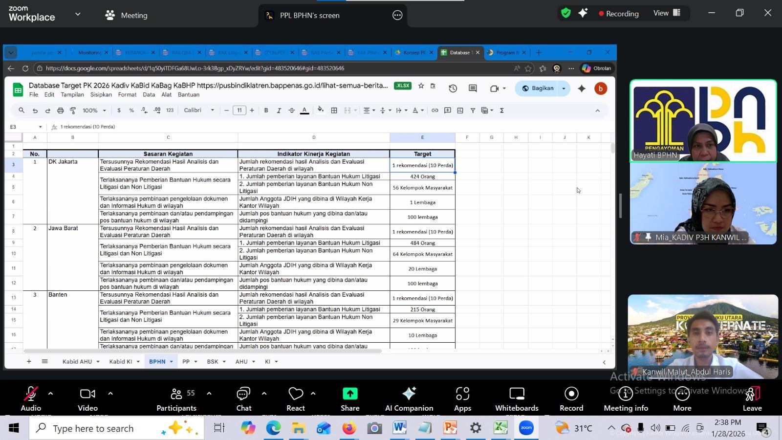Open the Chat panel
The height and width of the screenshot is (440, 782).
pyautogui.click(x=243, y=394)
